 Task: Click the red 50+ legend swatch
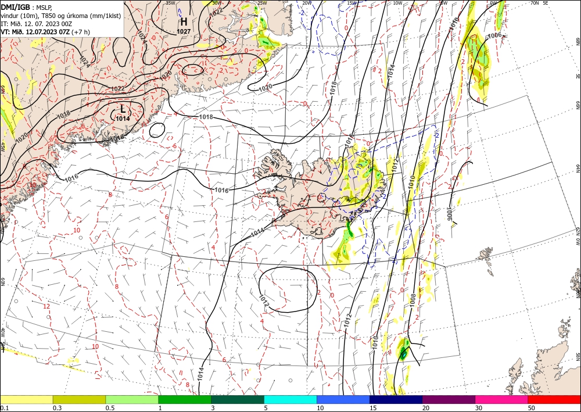click(x=554, y=399)
